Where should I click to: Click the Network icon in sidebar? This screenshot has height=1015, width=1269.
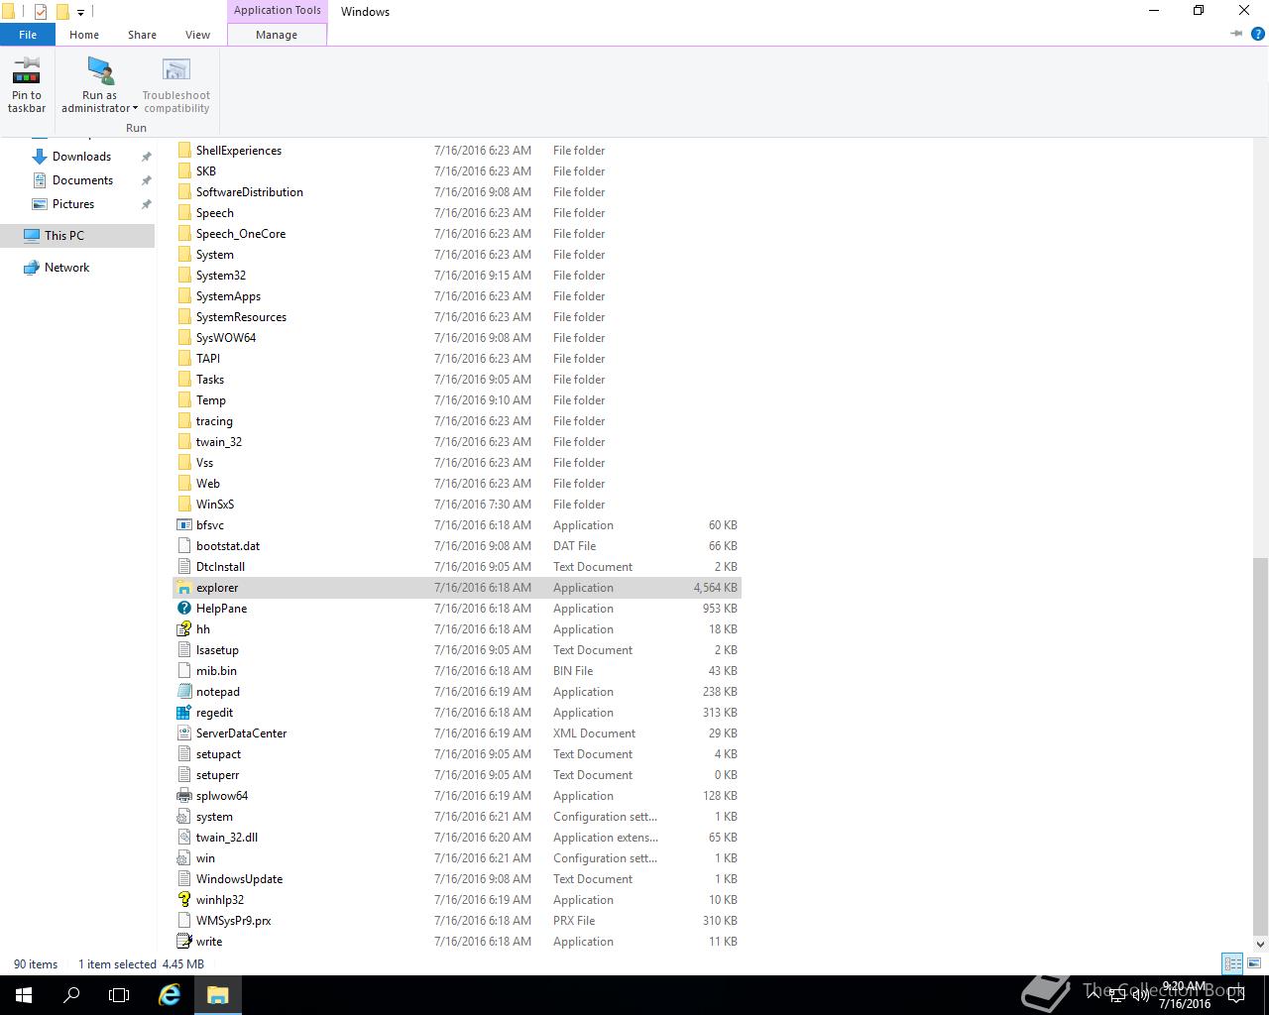pos(31,268)
